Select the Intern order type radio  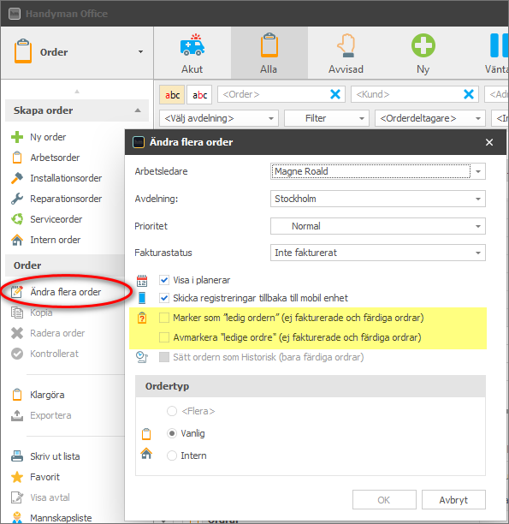[172, 456]
